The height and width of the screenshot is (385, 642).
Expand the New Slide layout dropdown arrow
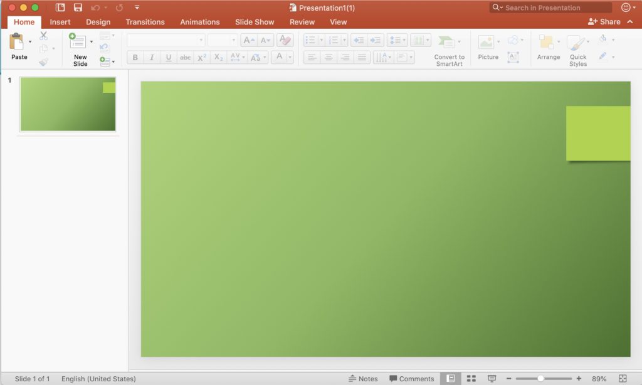(x=92, y=42)
